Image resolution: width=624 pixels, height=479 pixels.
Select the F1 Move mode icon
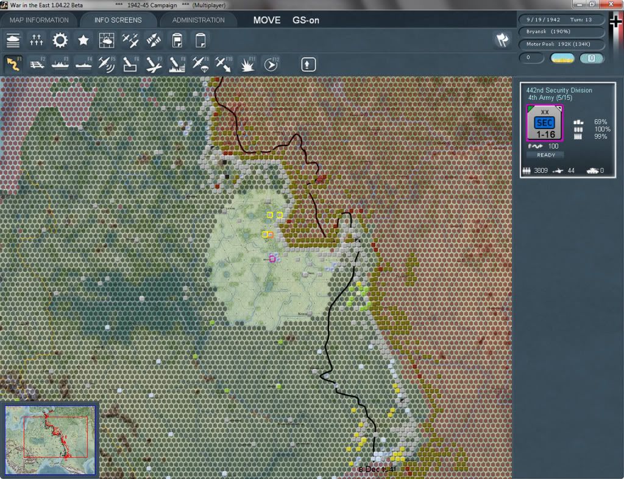[13, 64]
